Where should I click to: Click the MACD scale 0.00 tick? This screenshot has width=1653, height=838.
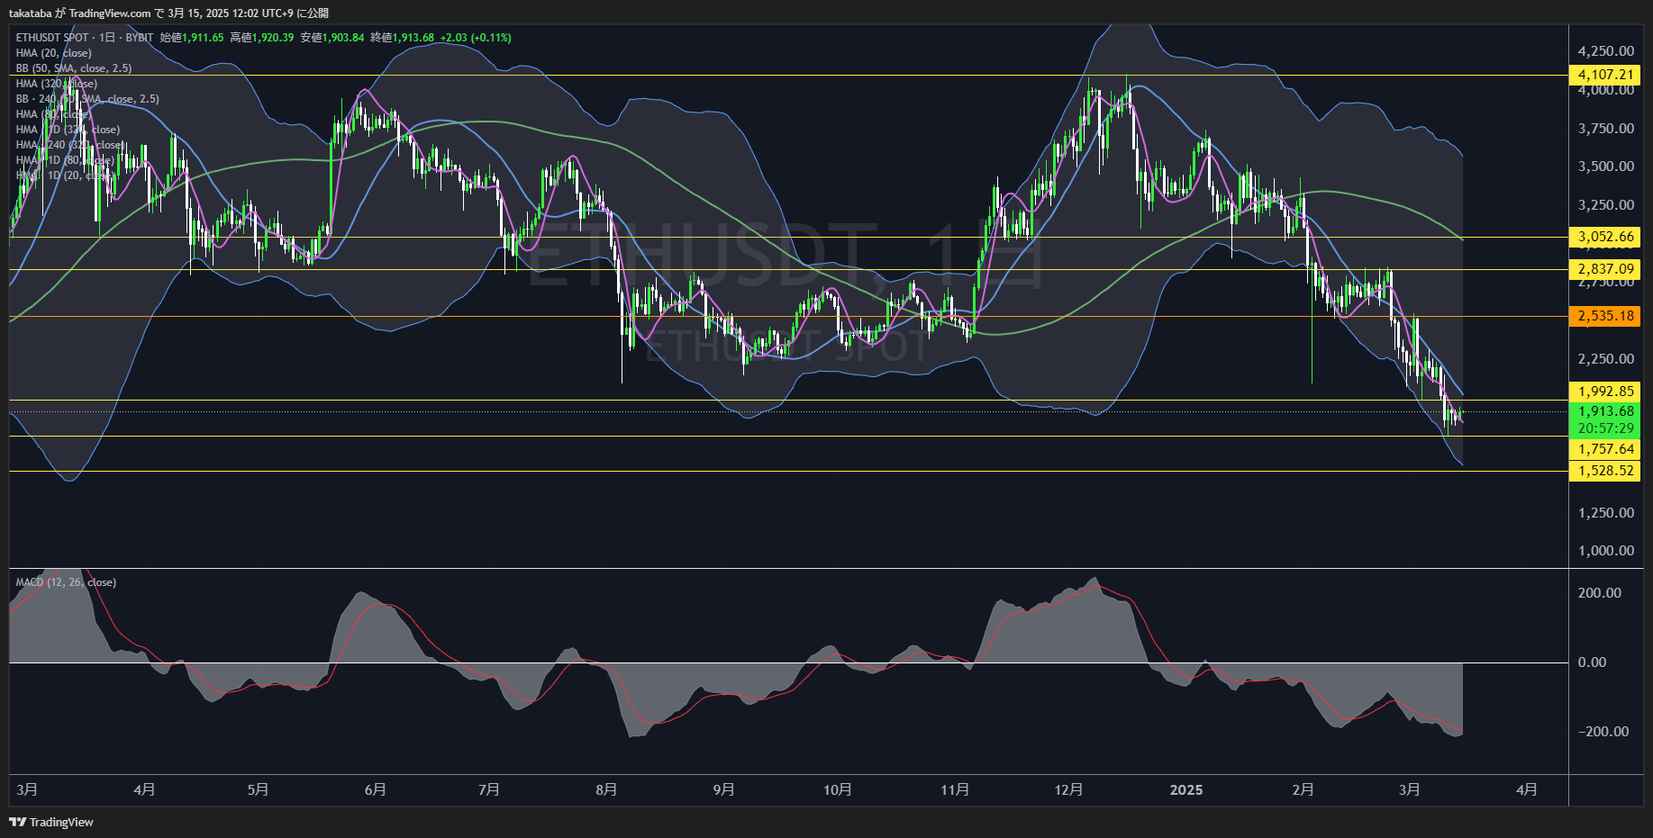point(1592,662)
